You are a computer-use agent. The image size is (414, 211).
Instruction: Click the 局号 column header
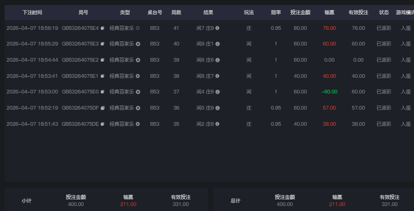(x=83, y=13)
